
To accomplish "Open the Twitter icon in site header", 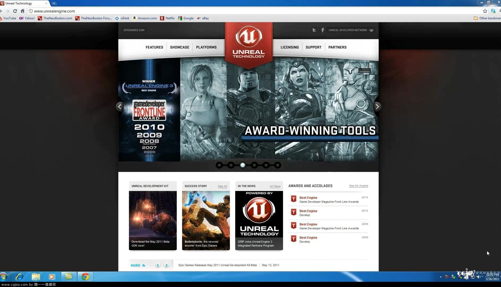I will pos(314,30).
